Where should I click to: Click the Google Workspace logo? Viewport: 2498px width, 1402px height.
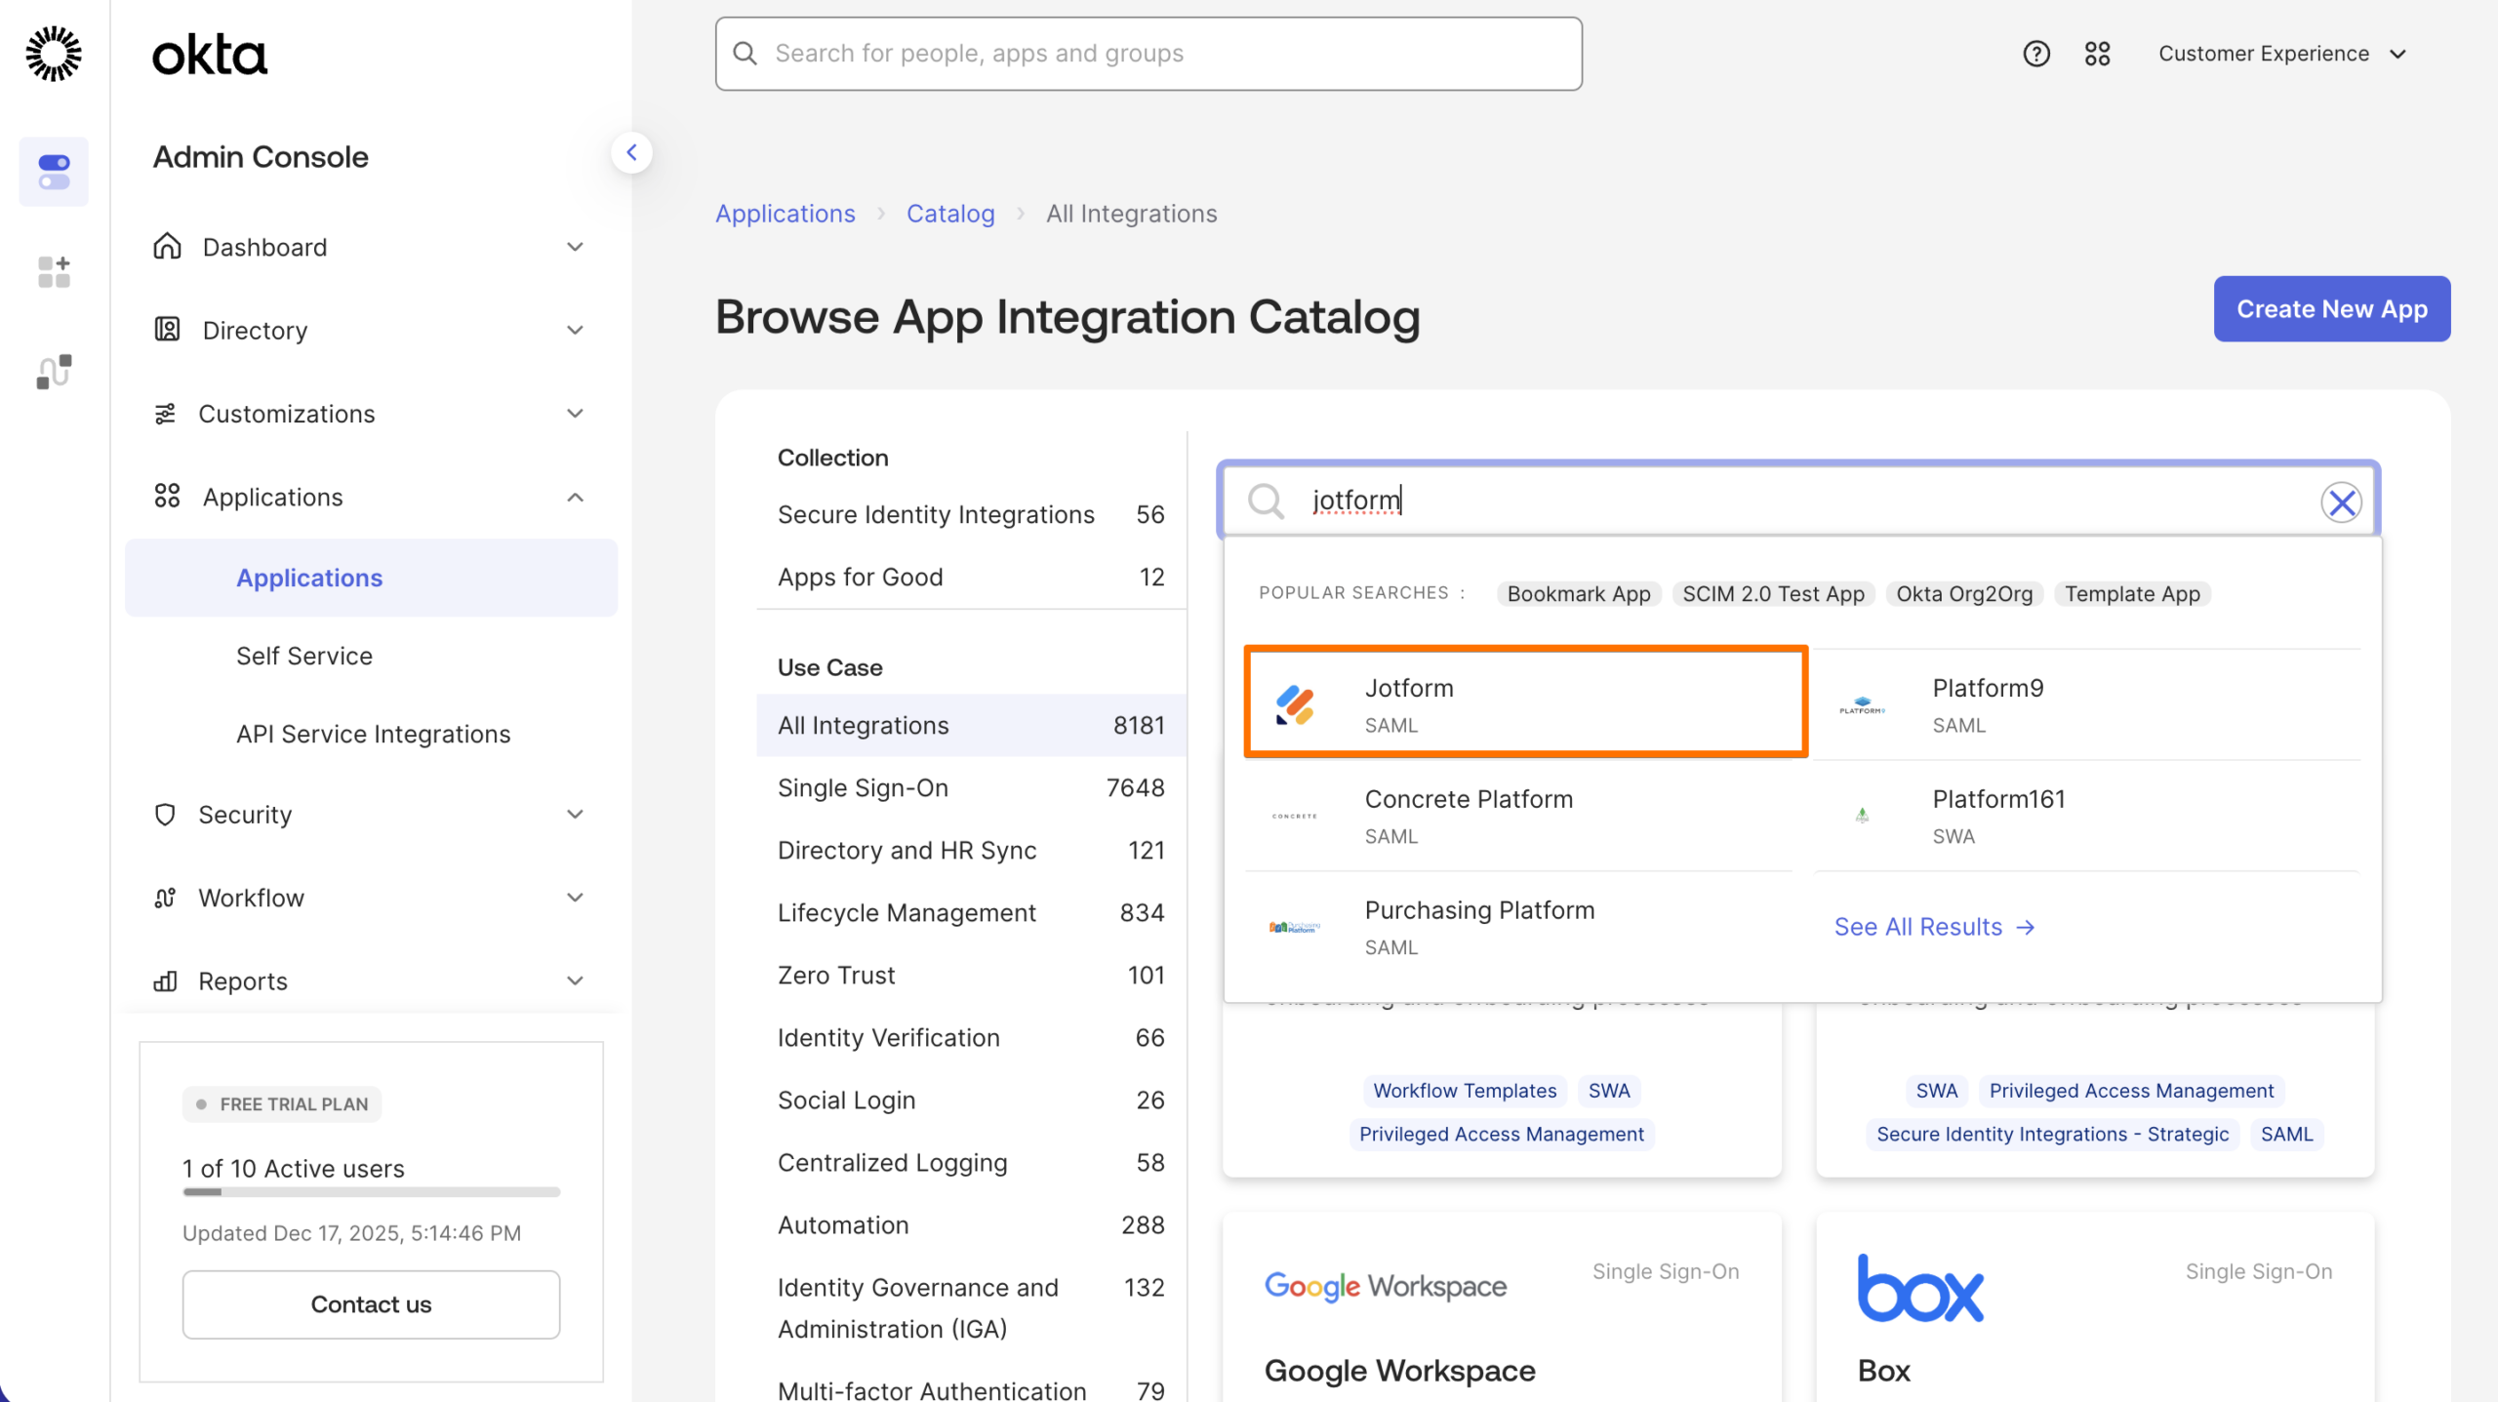1386,1286
